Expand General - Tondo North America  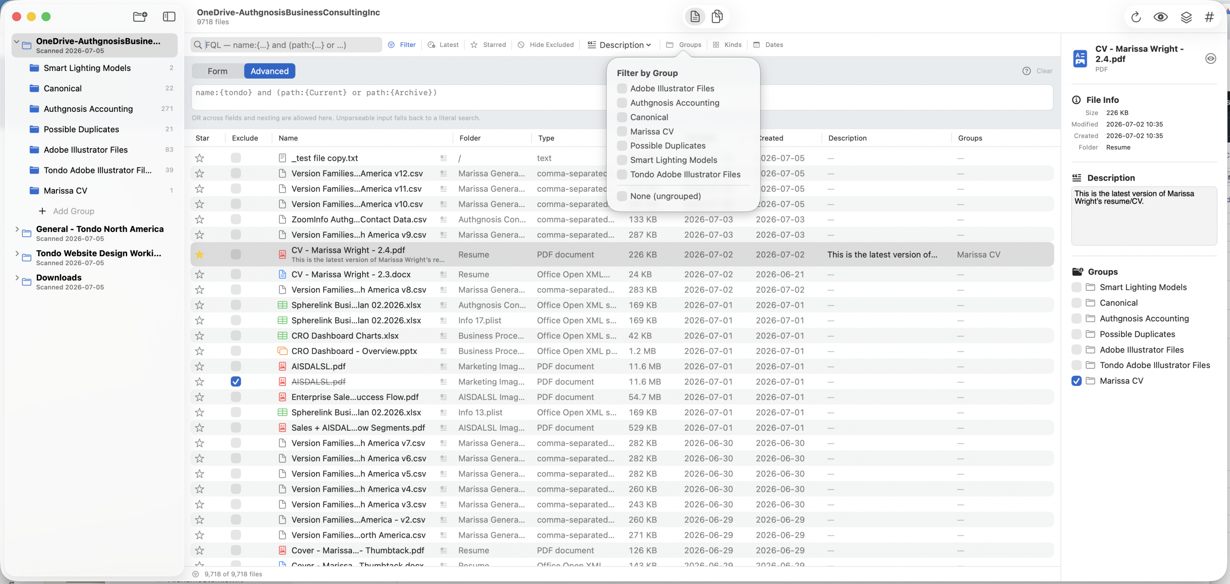coord(17,230)
